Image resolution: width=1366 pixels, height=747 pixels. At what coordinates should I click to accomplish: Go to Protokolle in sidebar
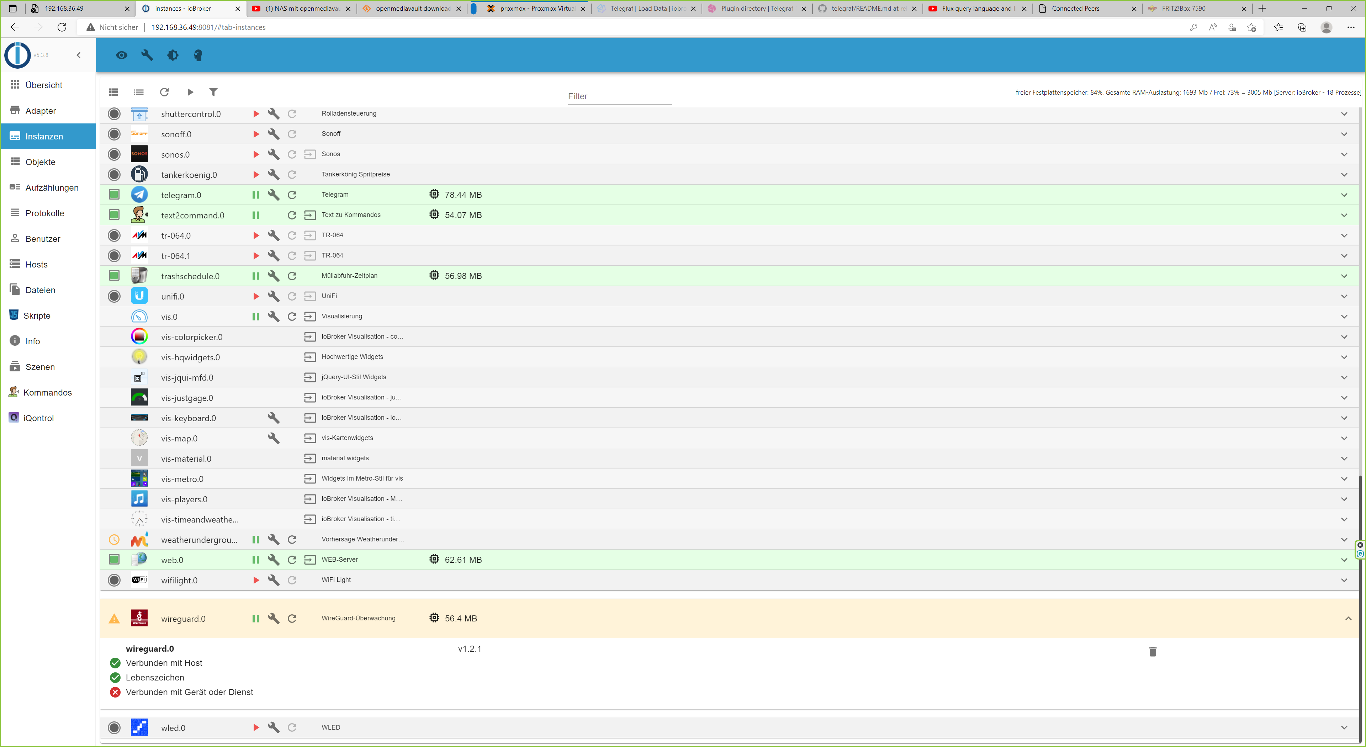[x=44, y=213]
